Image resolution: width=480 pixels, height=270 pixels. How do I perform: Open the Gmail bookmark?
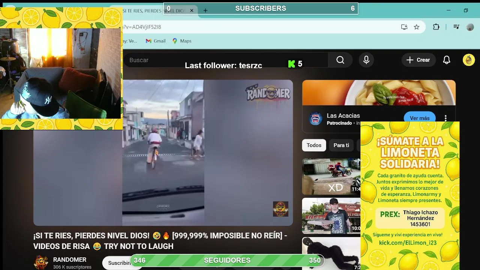156,41
